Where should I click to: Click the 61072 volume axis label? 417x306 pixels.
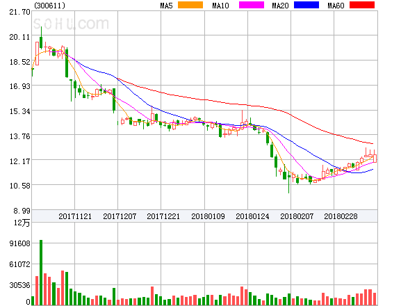[19, 264]
